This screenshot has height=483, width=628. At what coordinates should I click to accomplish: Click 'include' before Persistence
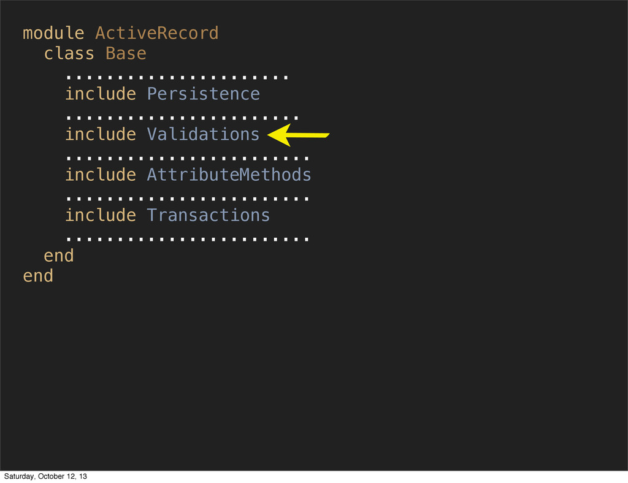(x=101, y=94)
